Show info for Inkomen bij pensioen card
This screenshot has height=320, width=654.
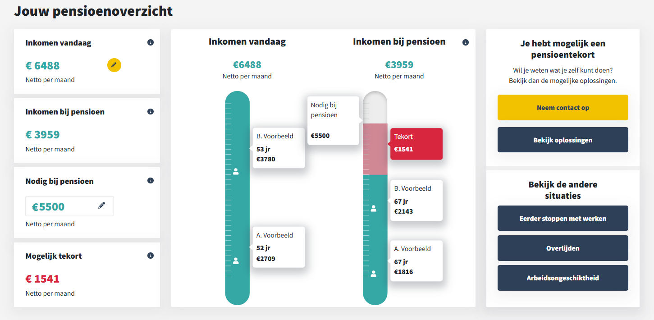(151, 111)
